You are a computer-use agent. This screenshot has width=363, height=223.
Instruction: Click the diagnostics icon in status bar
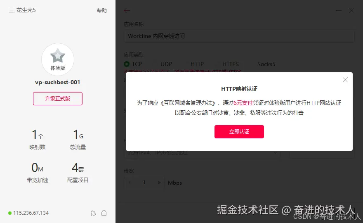pyautogui.click(x=93, y=213)
